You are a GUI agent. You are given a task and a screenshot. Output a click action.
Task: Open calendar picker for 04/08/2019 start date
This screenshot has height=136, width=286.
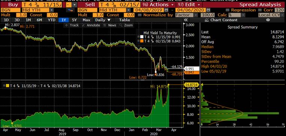point(166,10)
